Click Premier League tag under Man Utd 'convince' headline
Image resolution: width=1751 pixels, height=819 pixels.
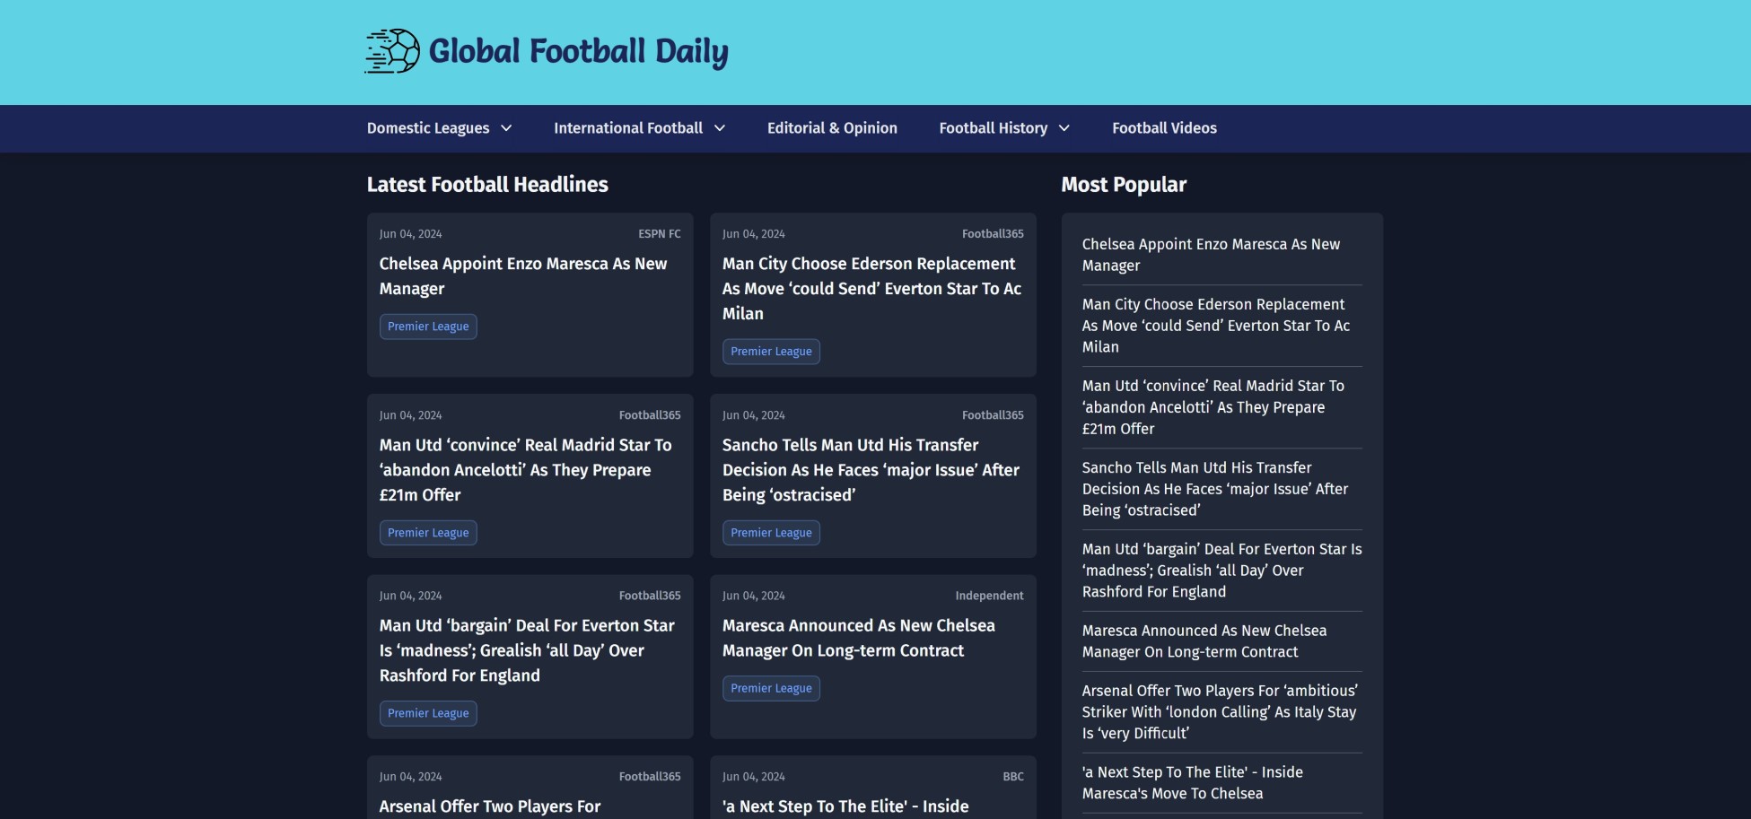428,533
